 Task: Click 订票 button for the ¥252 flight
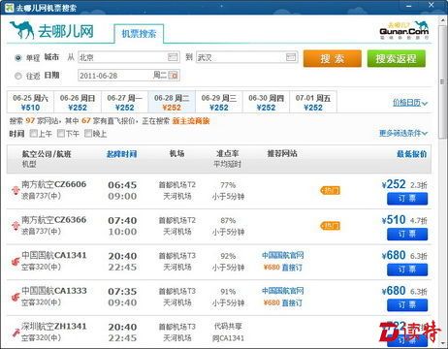(407, 199)
